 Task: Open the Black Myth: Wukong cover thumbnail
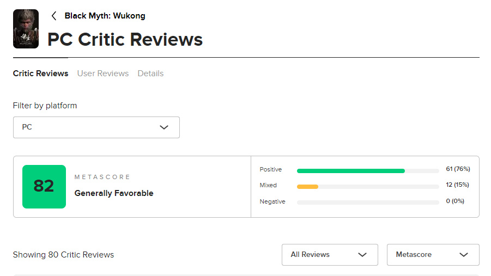pyautogui.click(x=26, y=29)
